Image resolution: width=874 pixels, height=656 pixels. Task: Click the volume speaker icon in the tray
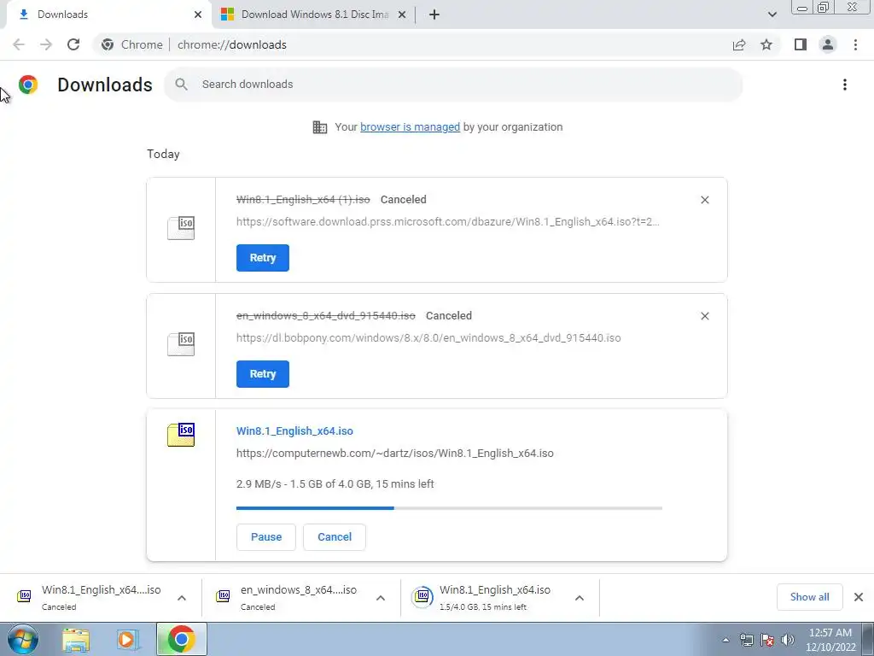(x=788, y=640)
